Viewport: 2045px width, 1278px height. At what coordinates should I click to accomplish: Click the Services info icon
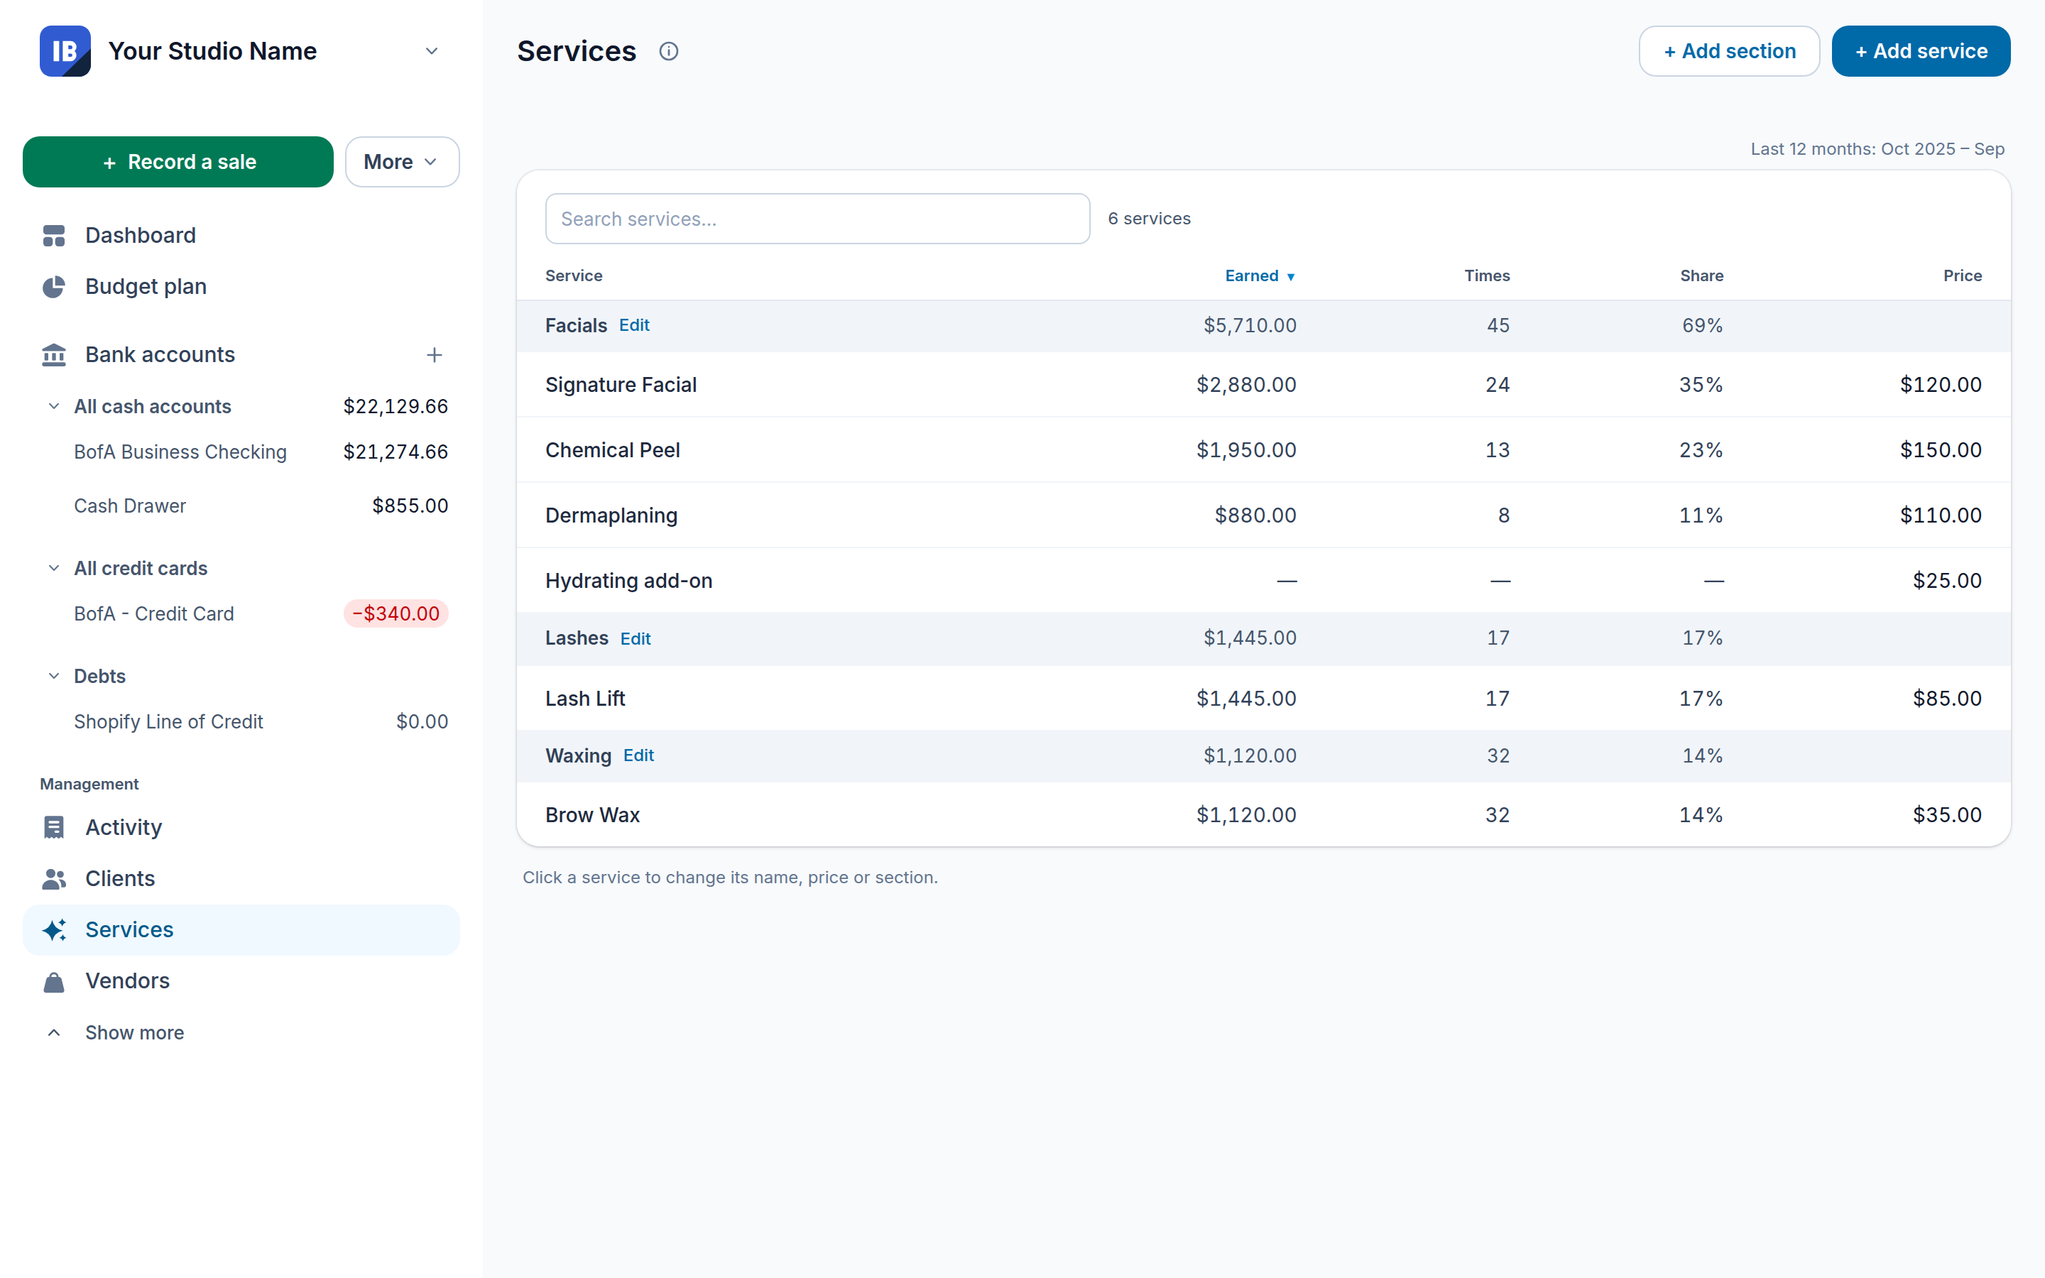pos(668,52)
